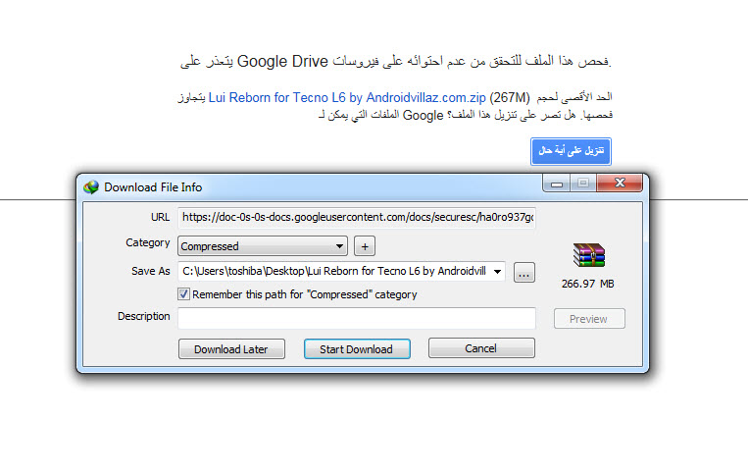
Task: Close the Download File Info dialog
Action: [620, 183]
